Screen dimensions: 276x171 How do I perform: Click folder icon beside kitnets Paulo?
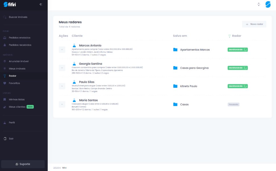pyautogui.click(x=175, y=86)
